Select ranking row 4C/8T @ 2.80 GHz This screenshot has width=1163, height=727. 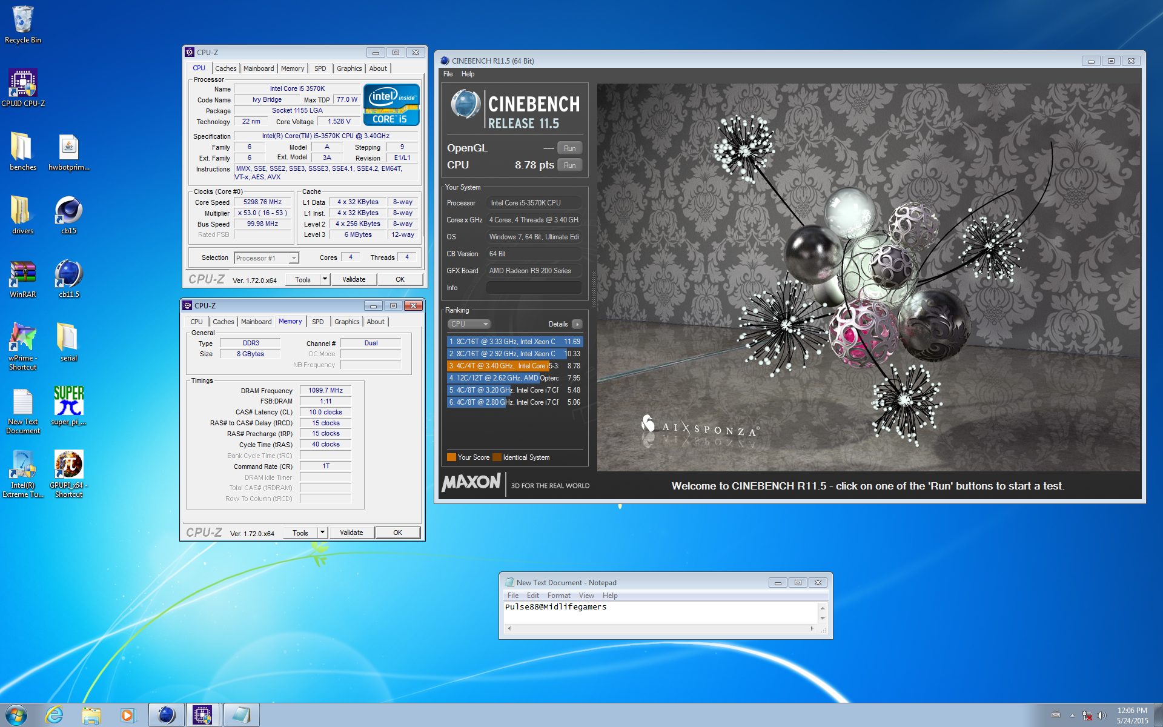coord(515,402)
